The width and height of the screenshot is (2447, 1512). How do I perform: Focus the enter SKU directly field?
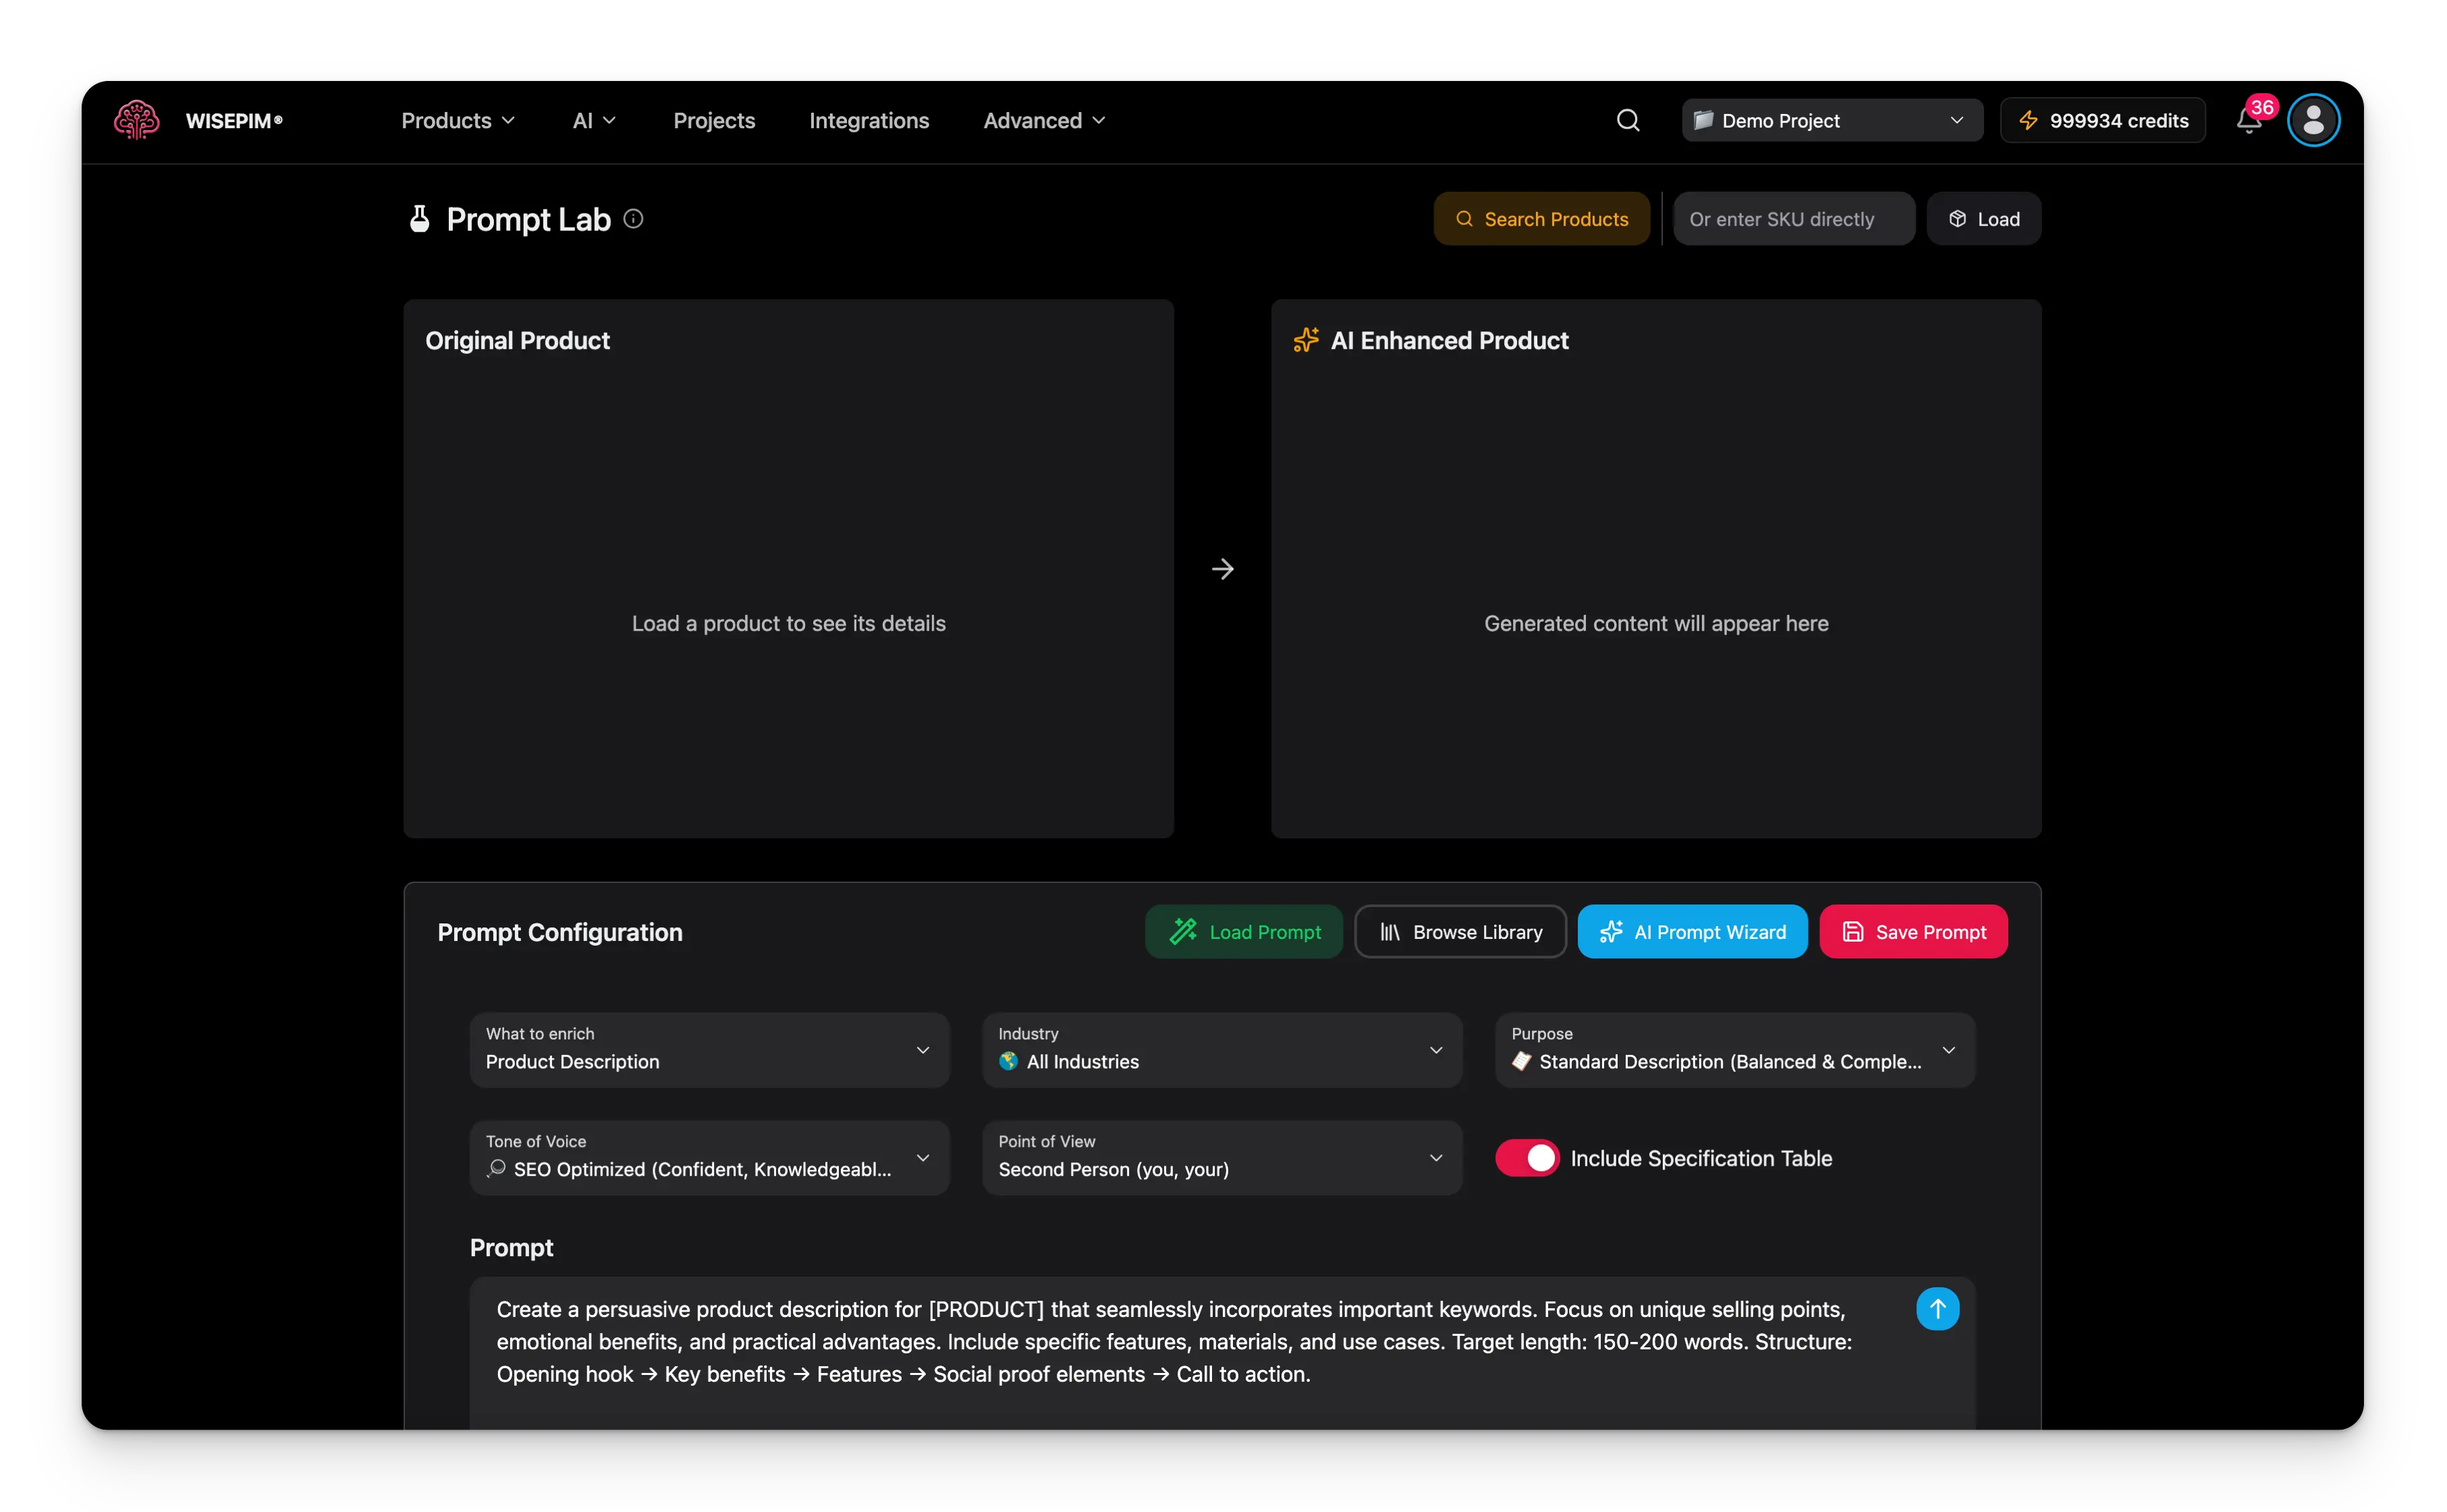pos(1793,219)
